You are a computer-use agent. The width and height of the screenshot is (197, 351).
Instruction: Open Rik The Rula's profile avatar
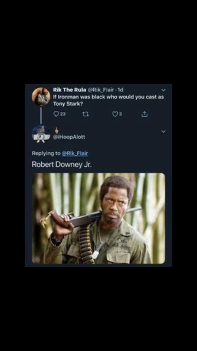click(41, 96)
